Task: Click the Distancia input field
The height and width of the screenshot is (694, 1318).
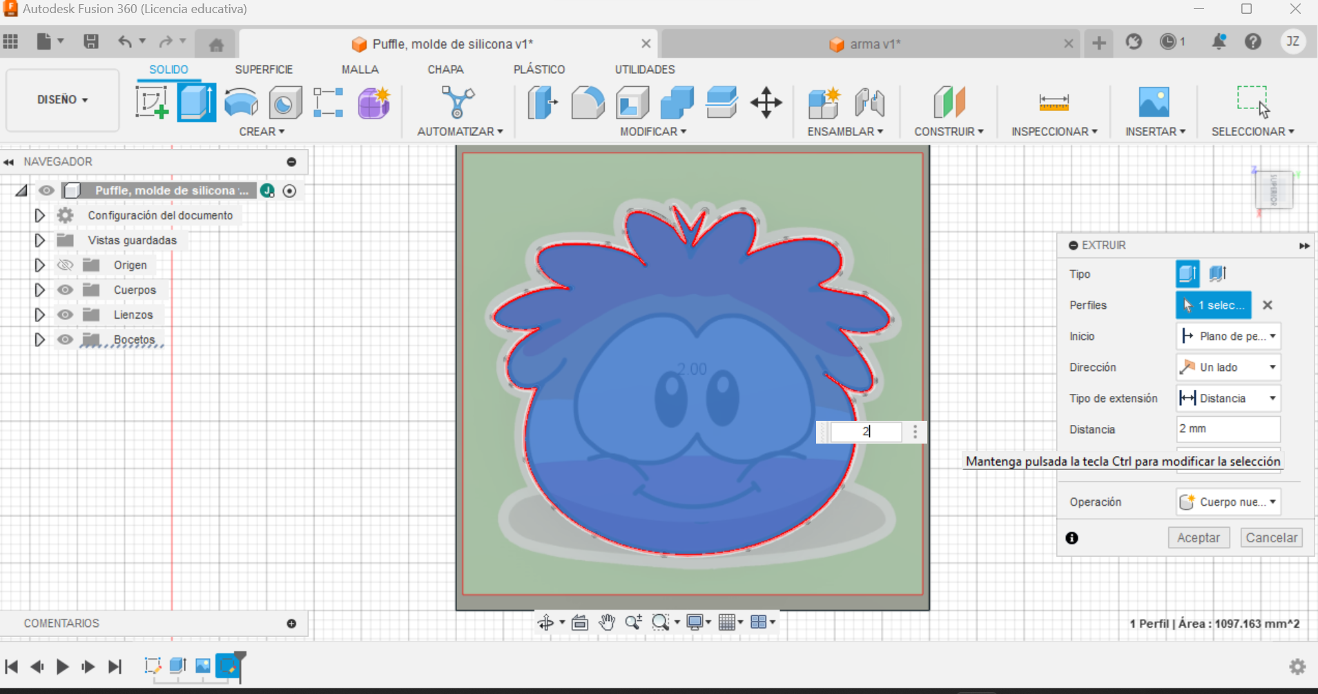Action: (x=1228, y=429)
